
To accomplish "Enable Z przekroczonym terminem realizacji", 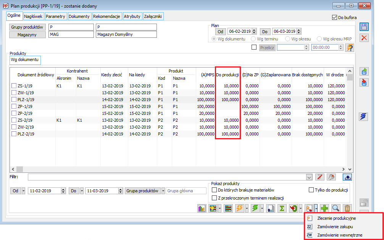I will 214,198.
